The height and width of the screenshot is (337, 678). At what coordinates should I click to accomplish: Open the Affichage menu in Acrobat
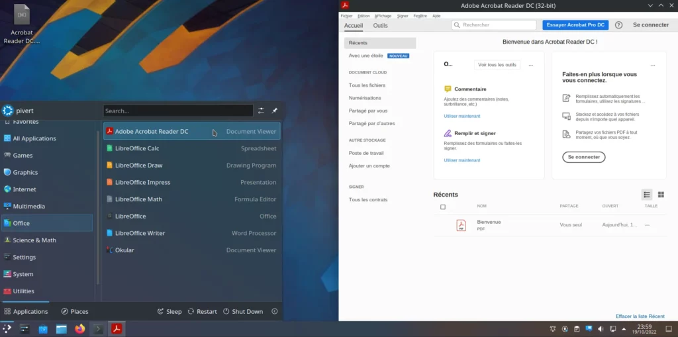[383, 16]
